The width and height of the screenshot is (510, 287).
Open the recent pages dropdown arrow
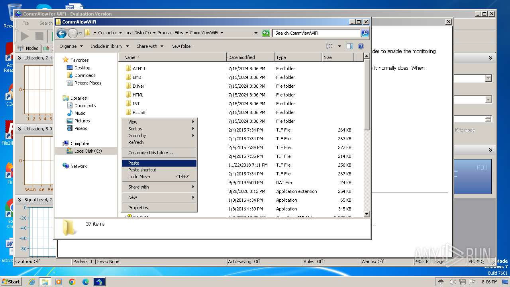click(80, 33)
